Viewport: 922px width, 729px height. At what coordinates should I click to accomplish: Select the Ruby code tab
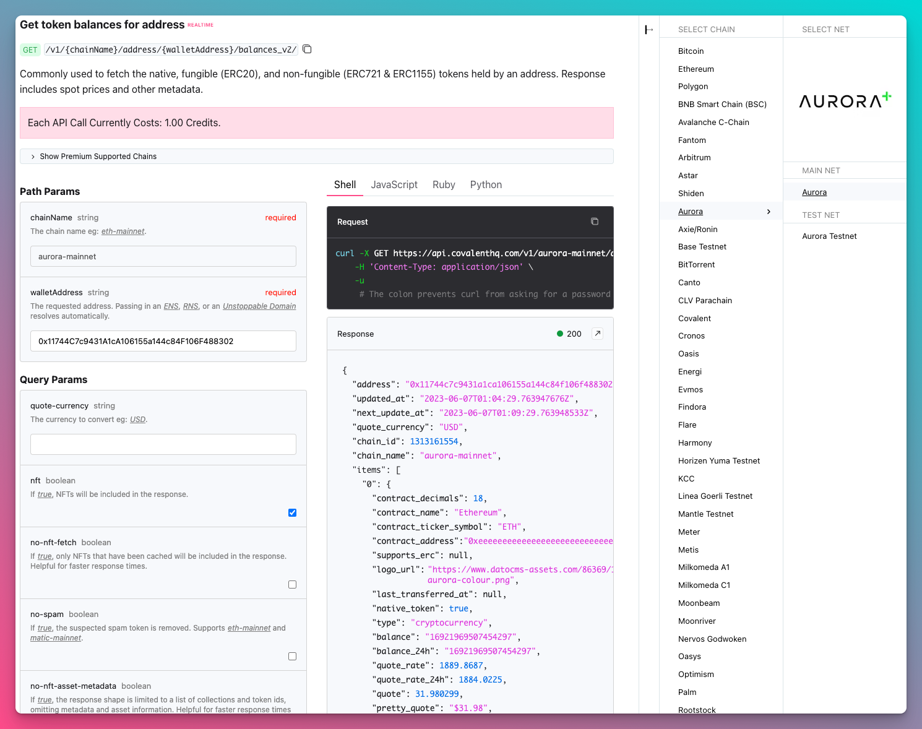444,185
